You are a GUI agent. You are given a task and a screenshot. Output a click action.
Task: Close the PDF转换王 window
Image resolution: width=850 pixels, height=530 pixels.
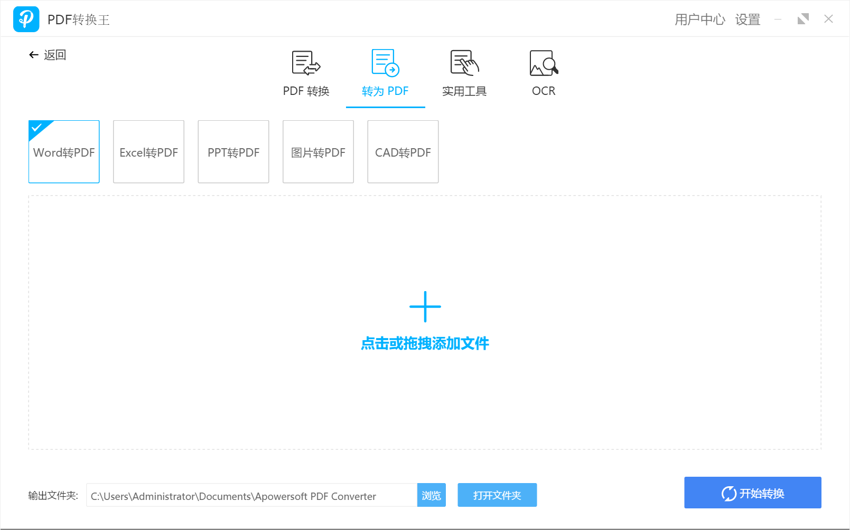tap(828, 19)
